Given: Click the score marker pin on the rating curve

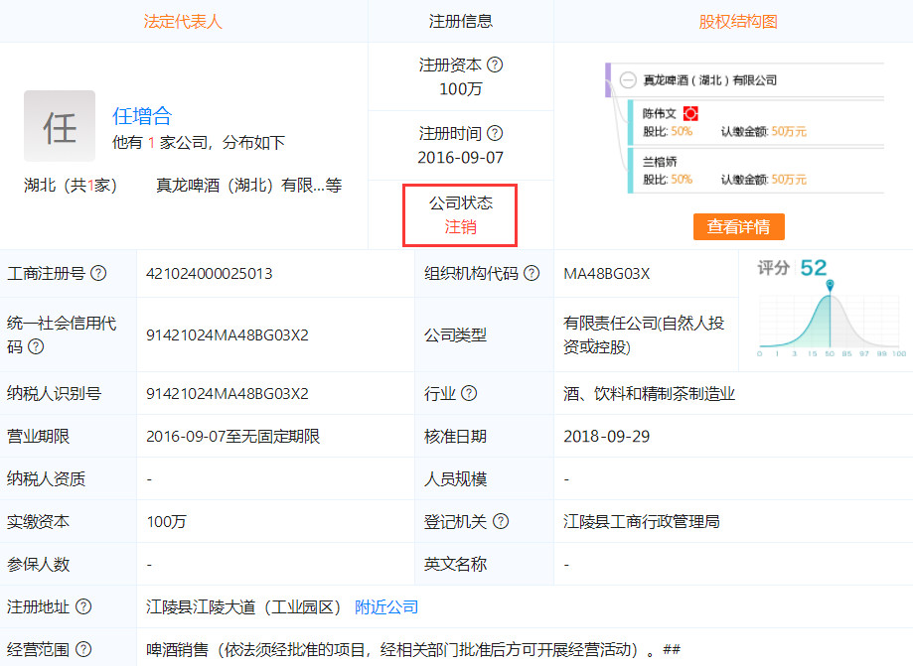Looking at the screenshot, I should tap(830, 285).
